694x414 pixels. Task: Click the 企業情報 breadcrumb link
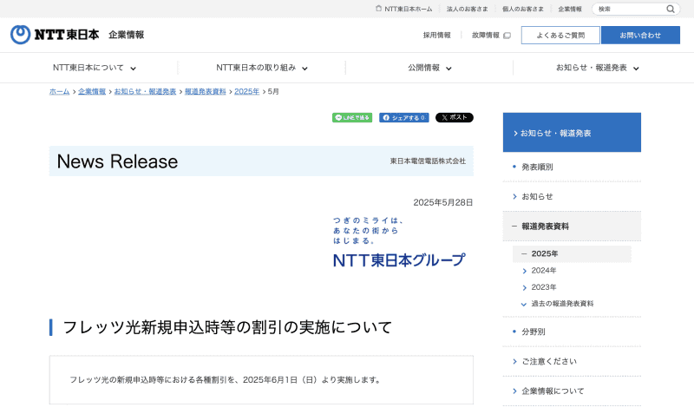coord(92,91)
